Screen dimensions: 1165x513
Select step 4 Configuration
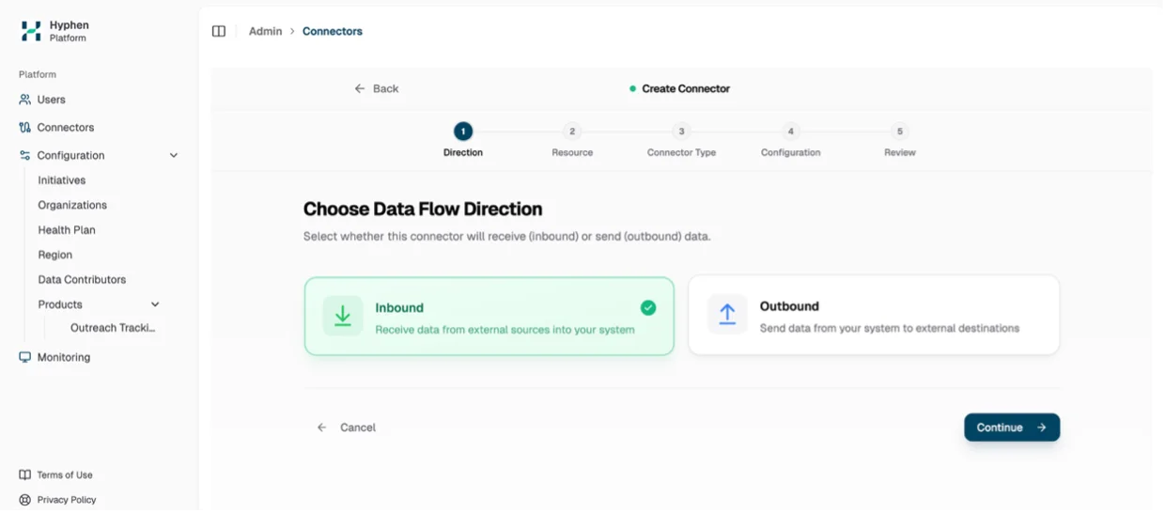[791, 141]
